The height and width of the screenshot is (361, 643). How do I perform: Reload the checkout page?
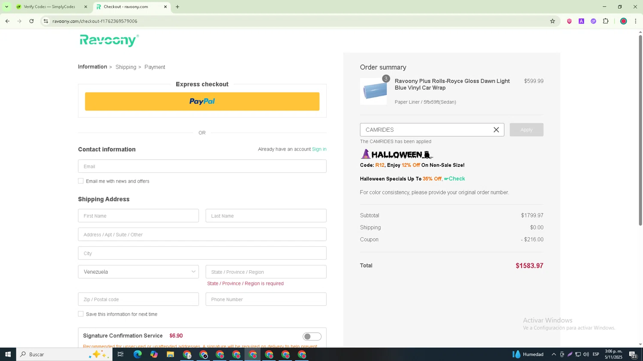pos(31,21)
